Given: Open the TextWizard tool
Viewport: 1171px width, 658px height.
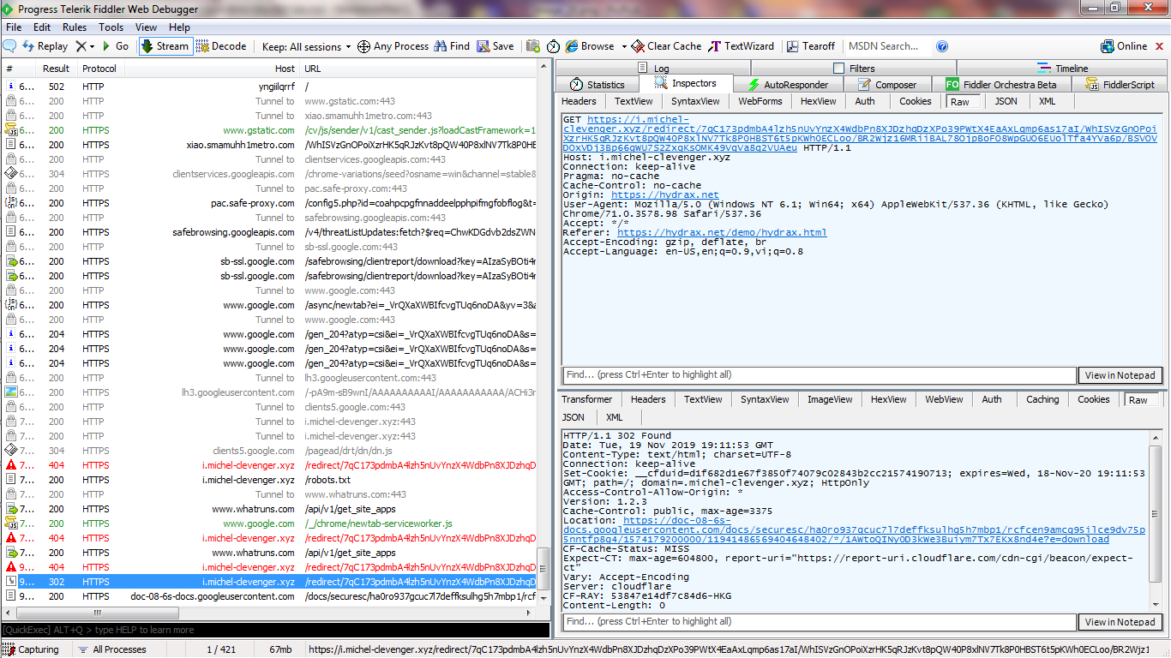Looking at the screenshot, I should pyautogui.click(x=741, y=46).
